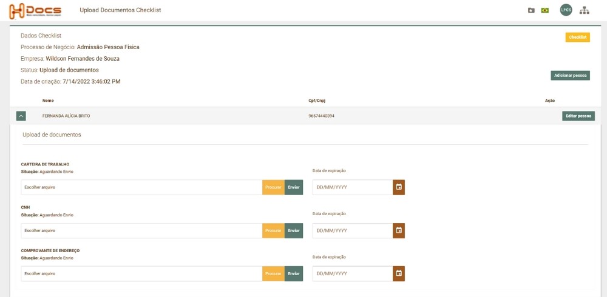This screenshot has height=297, width=607.
Task: Click Procurar for CNH
Action: 273,230
